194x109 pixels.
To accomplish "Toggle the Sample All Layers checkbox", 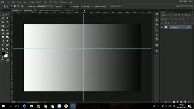I will [x=93, y=6].
